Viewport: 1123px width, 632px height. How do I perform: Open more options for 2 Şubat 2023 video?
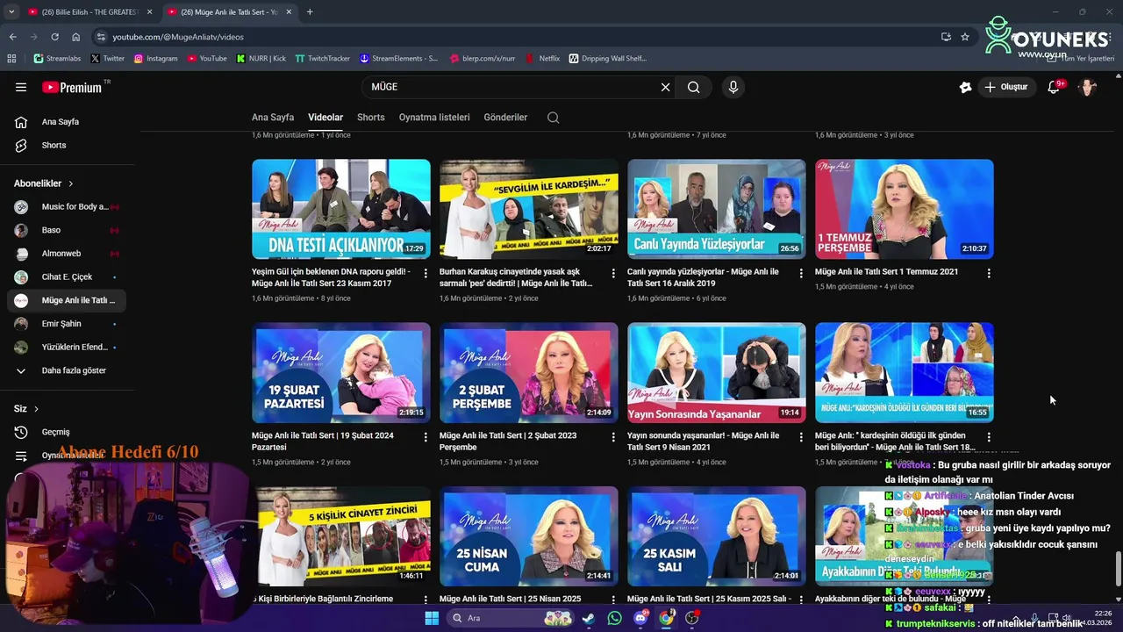(x=613, y=437)
